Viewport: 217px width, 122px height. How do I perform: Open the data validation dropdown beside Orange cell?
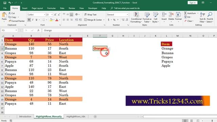pos(109,49)
